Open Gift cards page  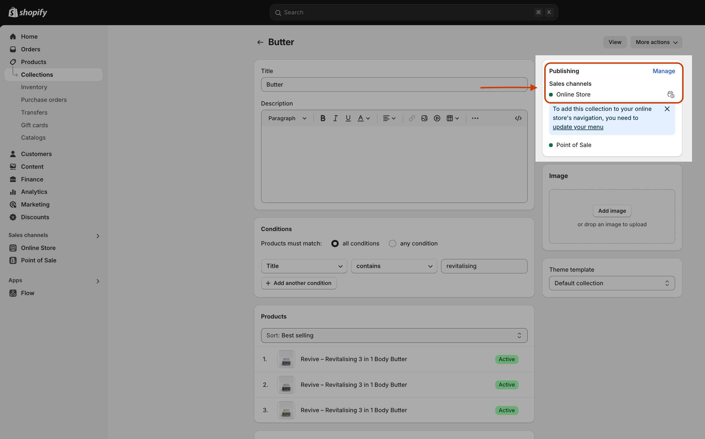tap(34, 125)
